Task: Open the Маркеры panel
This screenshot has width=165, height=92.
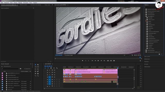Action: coord(146,62)
